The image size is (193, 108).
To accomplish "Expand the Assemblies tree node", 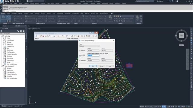I will 3,58.
